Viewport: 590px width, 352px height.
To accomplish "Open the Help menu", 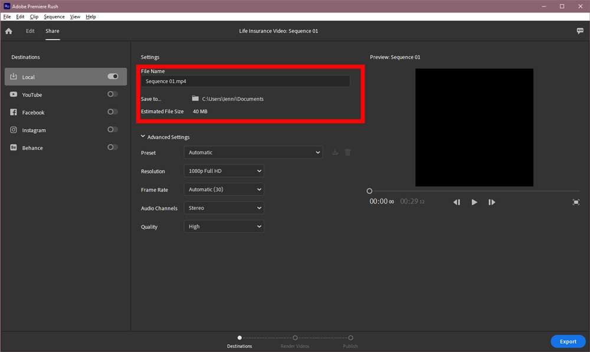I will (x=91, y=17).
